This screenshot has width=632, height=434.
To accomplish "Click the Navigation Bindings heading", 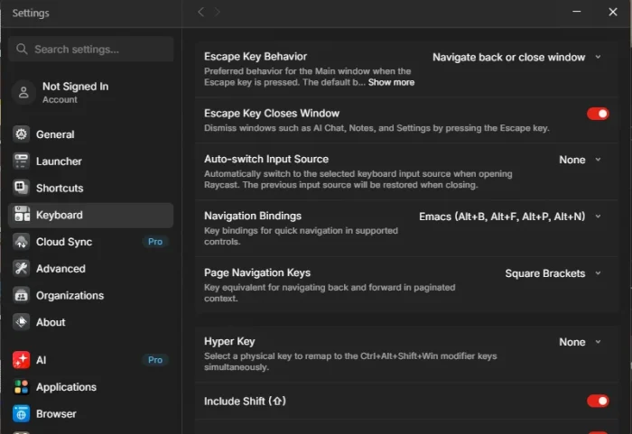I will click(253, 216).
